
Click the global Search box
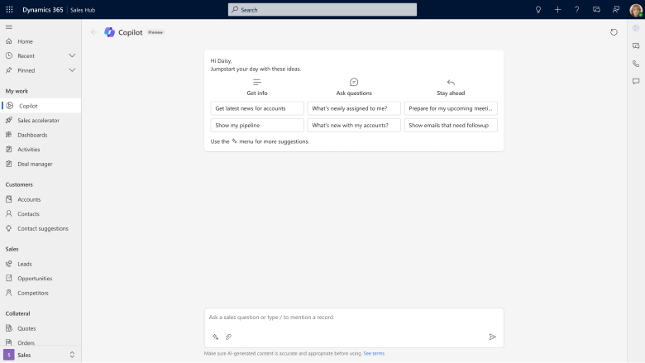coord(322,9)
